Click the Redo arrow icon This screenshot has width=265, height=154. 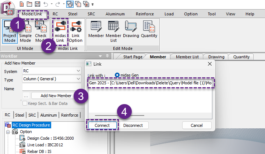[x=58, y=4]
